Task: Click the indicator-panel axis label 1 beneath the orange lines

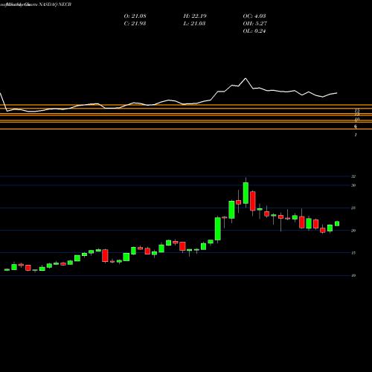Action: pyautogui.click(x=356, y=135)
